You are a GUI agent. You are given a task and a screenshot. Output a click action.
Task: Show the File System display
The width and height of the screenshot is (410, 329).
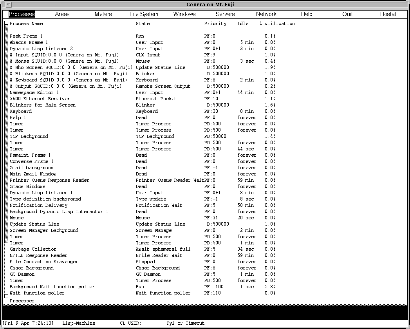click(x=144, y=14)
